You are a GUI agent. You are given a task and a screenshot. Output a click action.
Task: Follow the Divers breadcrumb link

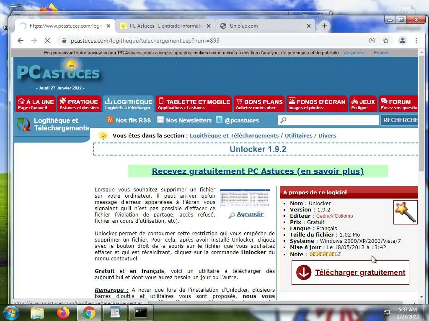click(x=327, y=136)
